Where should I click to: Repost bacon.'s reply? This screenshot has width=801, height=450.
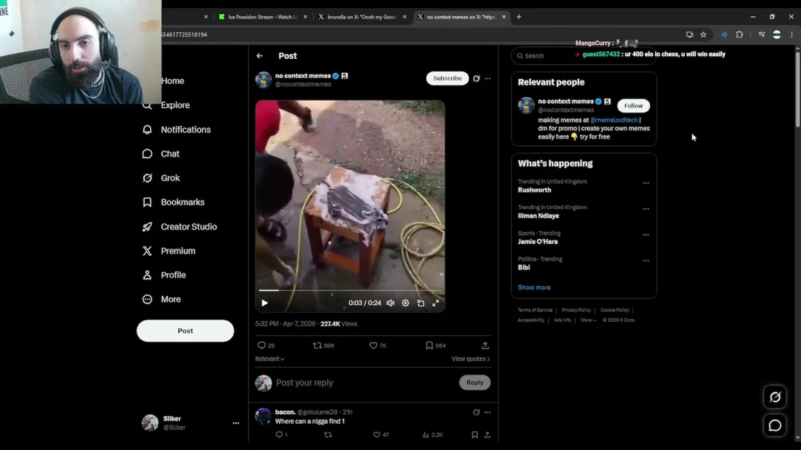(x=328, y=434)
